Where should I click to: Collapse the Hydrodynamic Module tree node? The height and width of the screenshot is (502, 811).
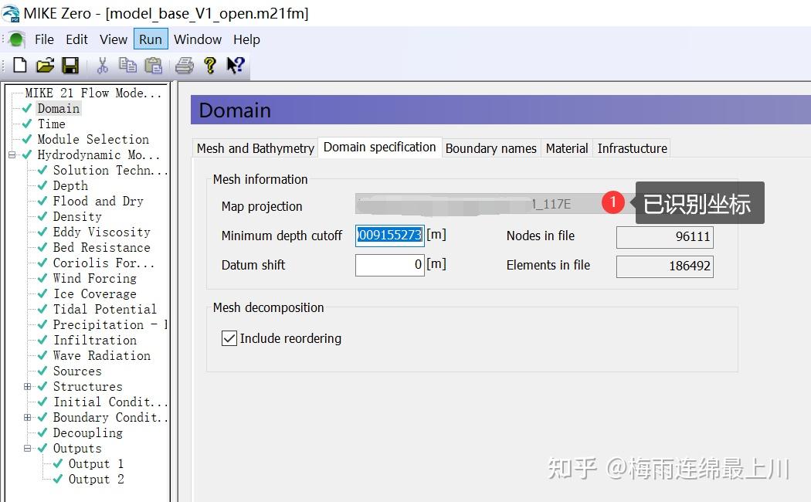[12, 154]
